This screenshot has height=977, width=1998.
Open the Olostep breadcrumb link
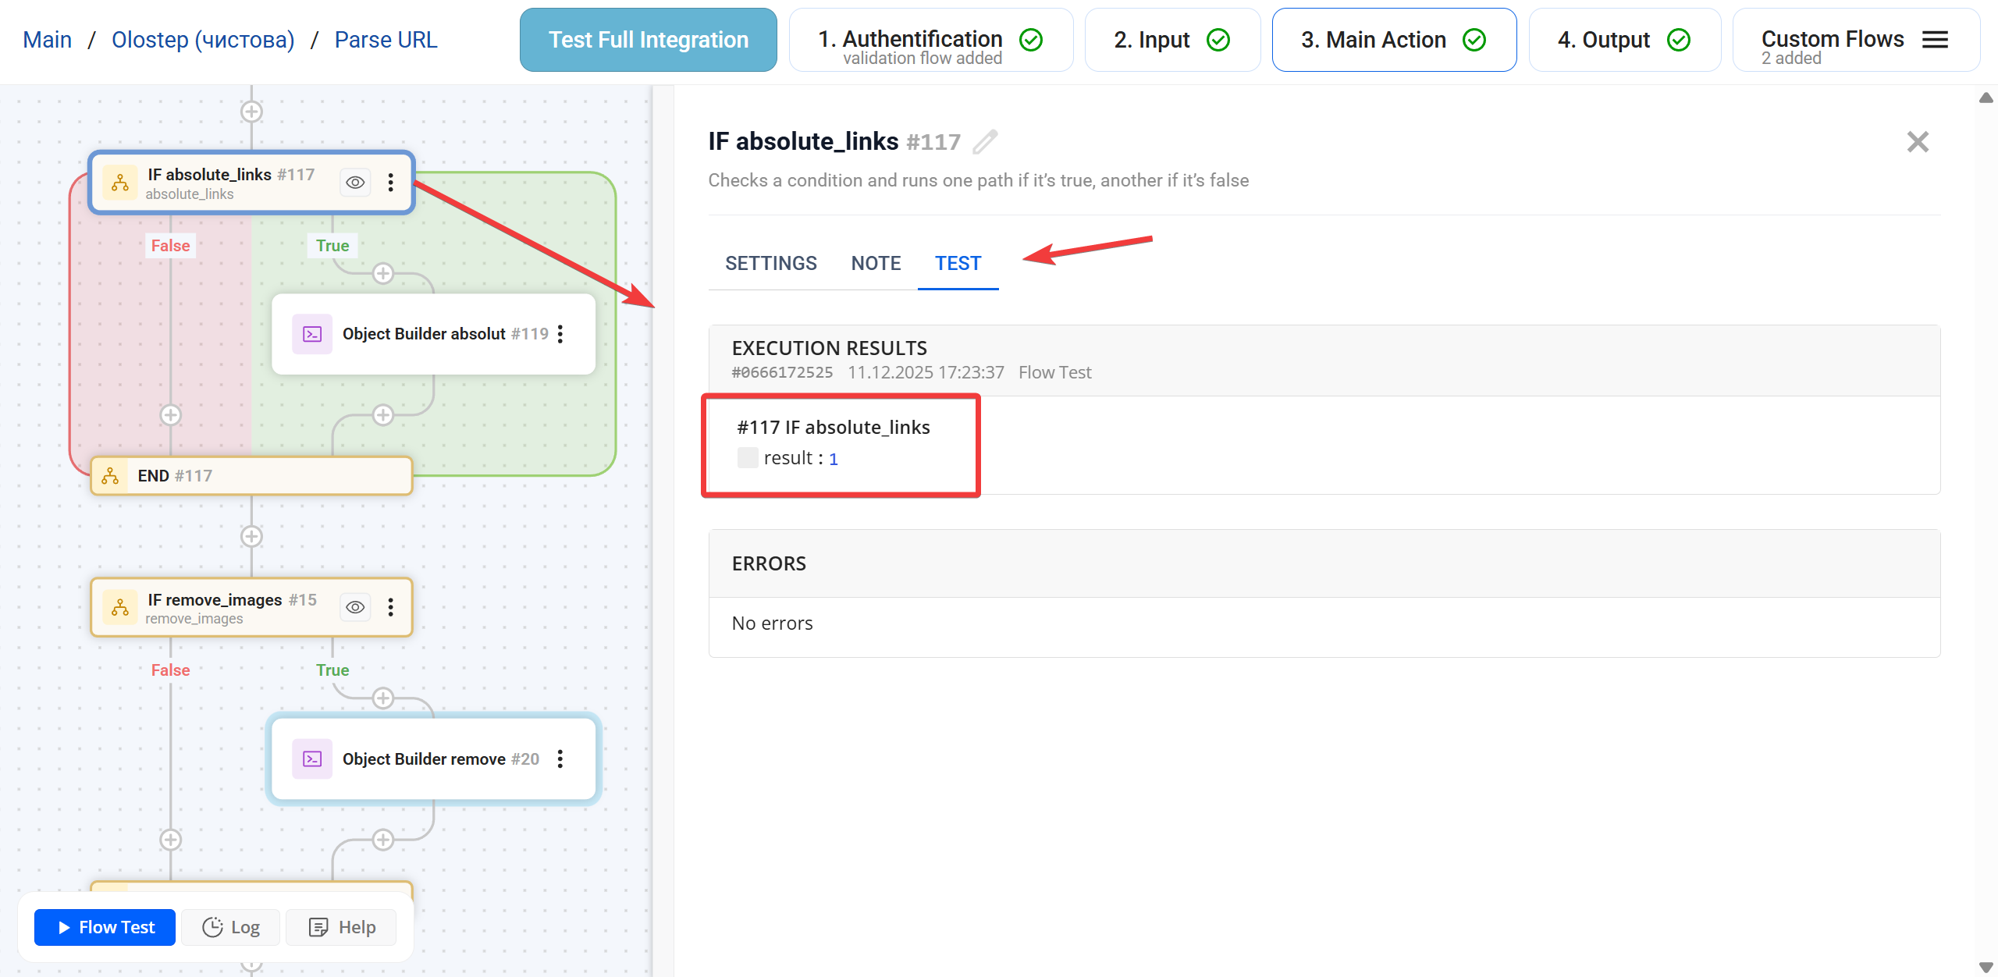pos(203,40)
